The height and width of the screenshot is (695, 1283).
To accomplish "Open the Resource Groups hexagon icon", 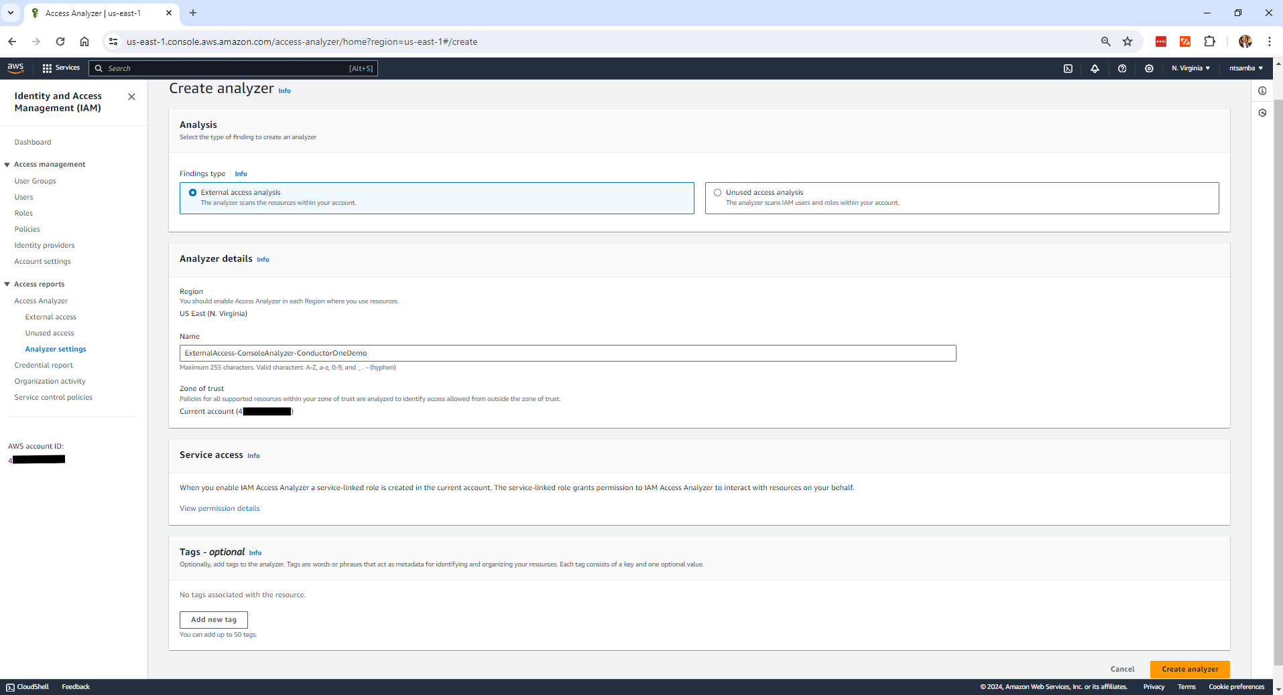I will 1263,113.
